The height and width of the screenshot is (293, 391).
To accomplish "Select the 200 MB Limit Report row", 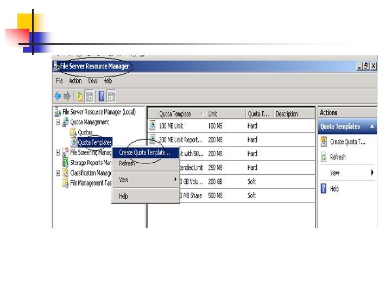I will (x=231, y=139).
